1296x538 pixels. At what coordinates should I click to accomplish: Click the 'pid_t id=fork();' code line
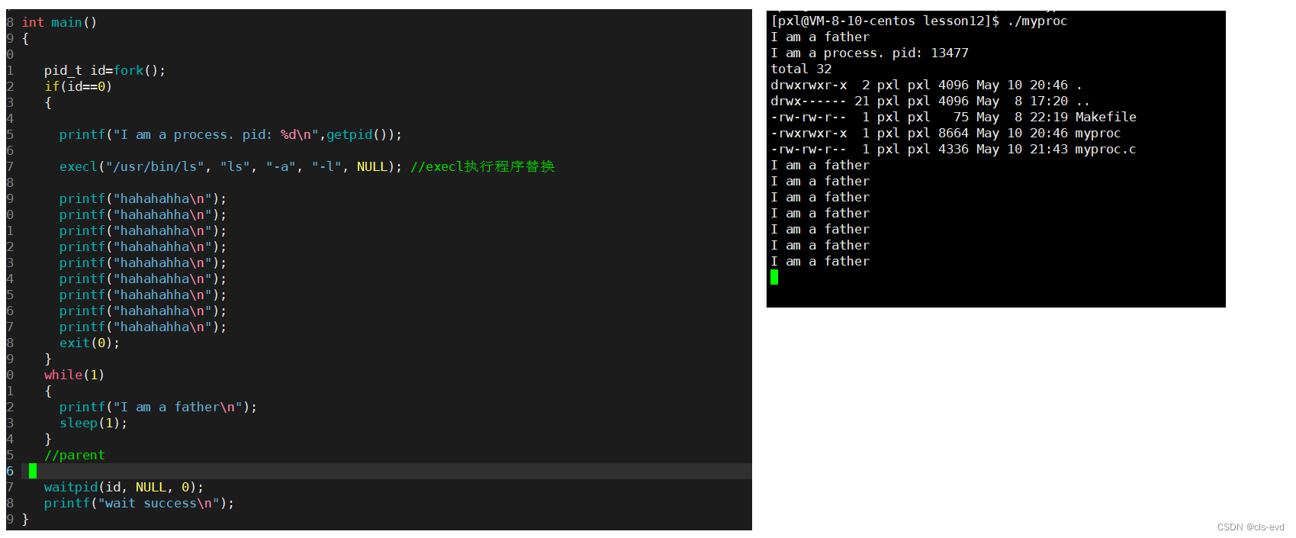pos(105,71)
